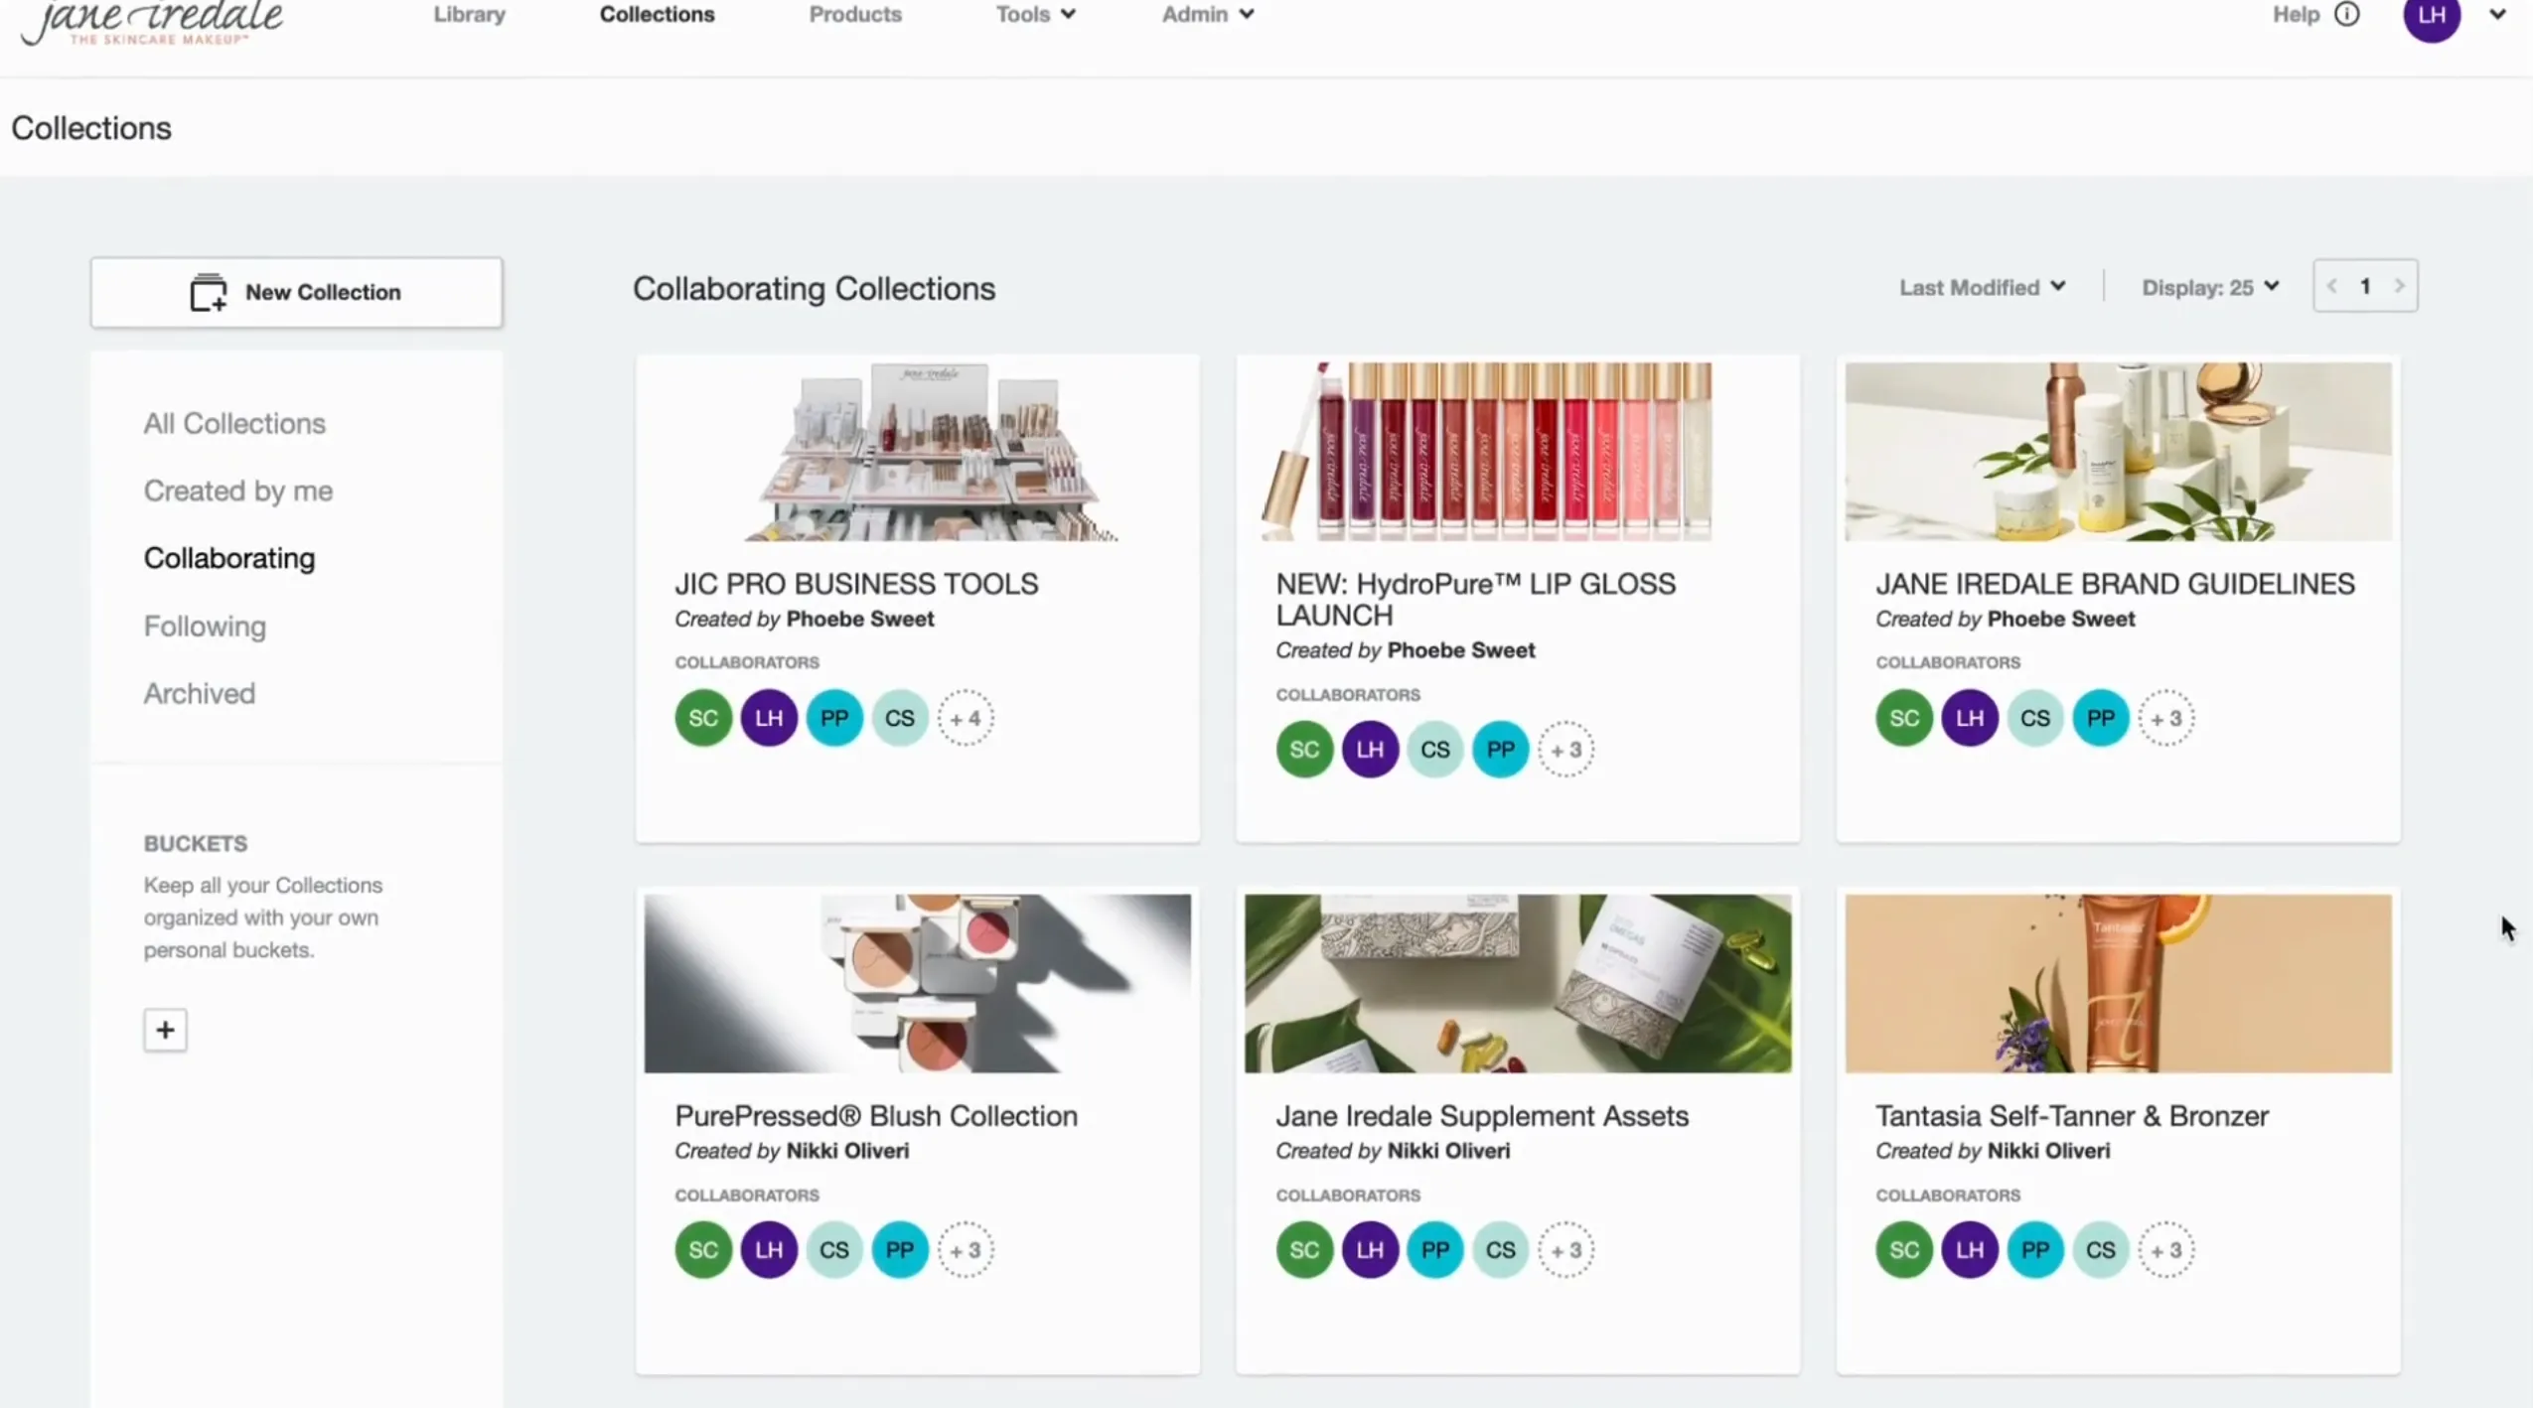Click the "BUCKETS" section label
This screenshot has height=1408, width=2533.
(196, 844)
